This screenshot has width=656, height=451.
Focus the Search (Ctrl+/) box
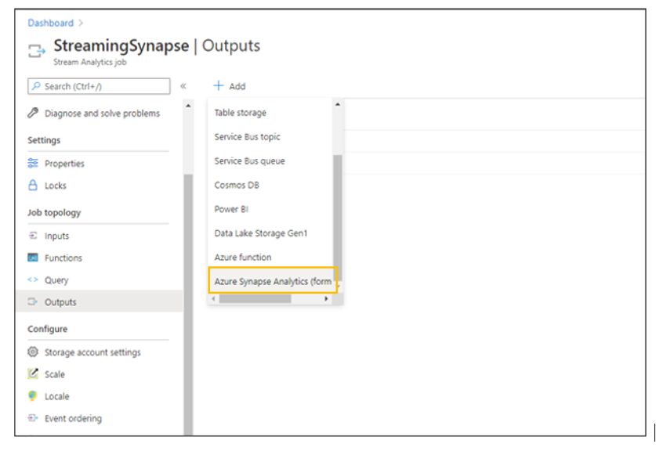click(100, 86)
